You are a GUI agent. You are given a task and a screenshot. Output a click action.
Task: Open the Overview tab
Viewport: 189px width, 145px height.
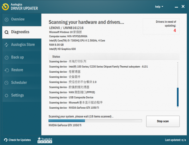(22, 20)
